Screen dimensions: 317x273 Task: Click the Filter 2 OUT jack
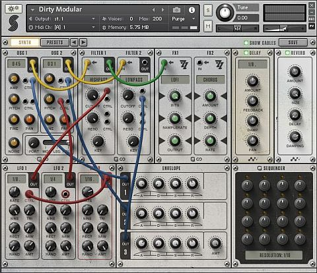(145, 63)
